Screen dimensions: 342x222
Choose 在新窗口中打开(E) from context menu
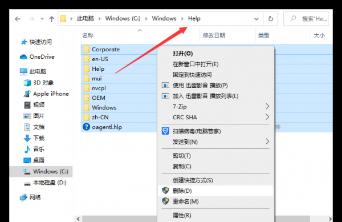(x=215, y=64)
